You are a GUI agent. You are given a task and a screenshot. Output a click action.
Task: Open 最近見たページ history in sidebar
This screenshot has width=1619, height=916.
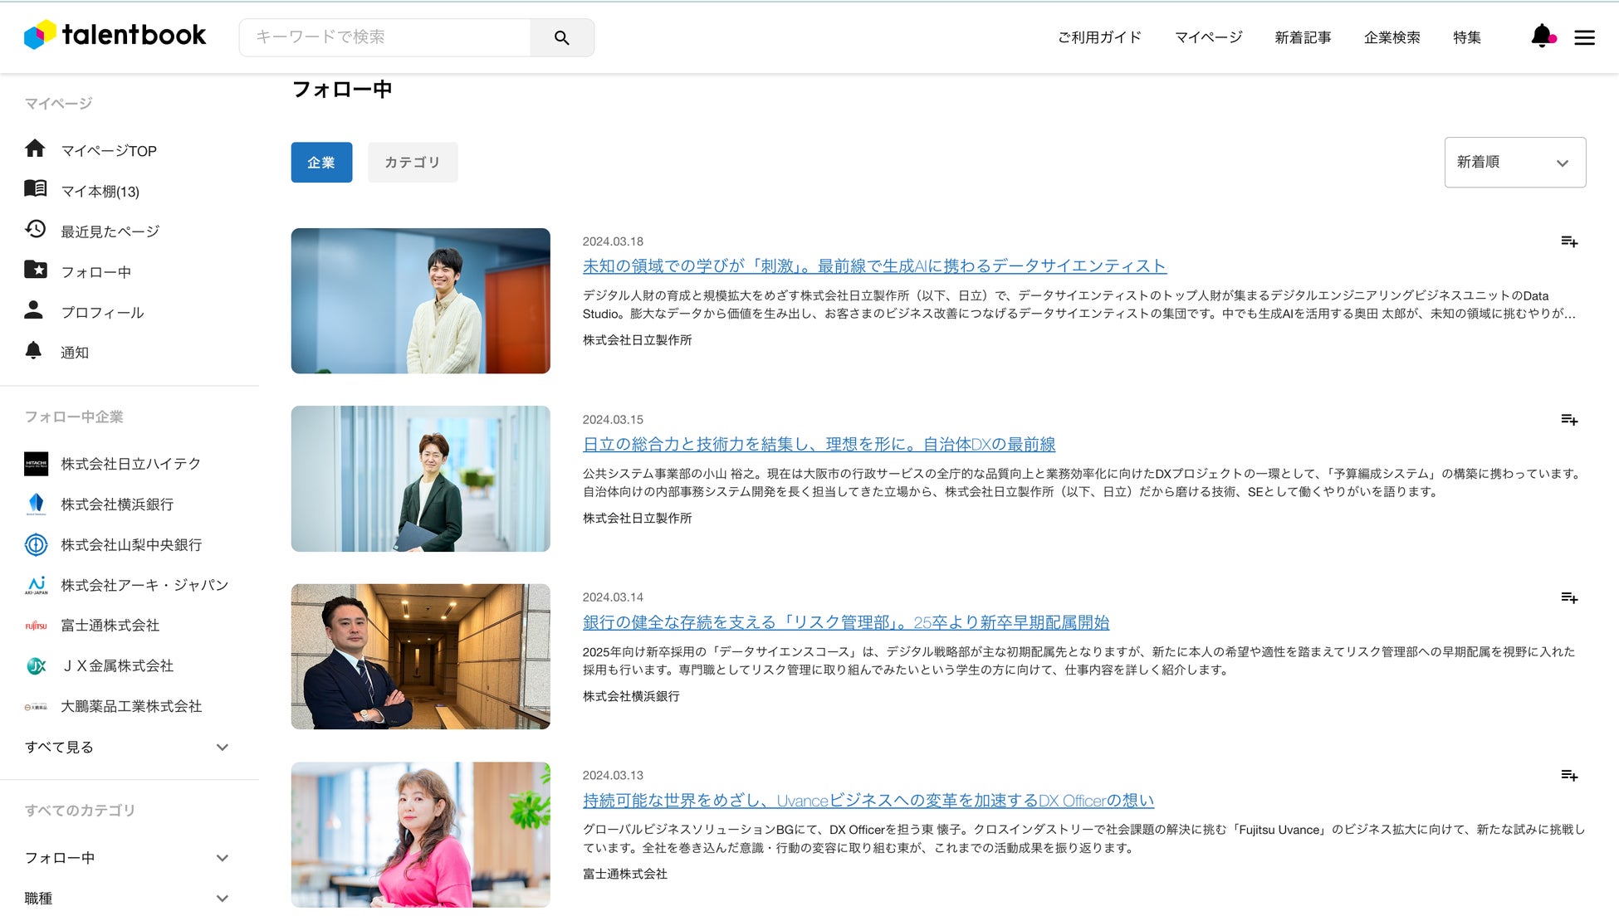[x=110, y=231]
